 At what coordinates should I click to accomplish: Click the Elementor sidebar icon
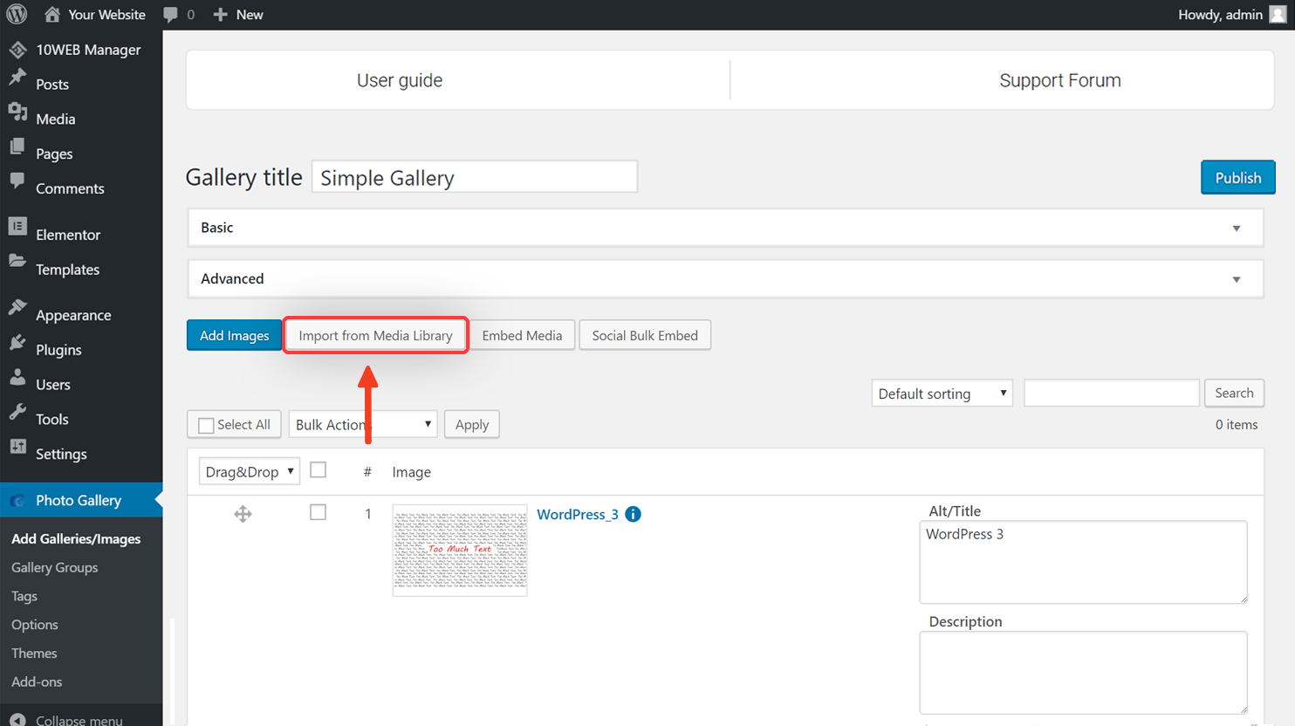(x=17, y=227)
